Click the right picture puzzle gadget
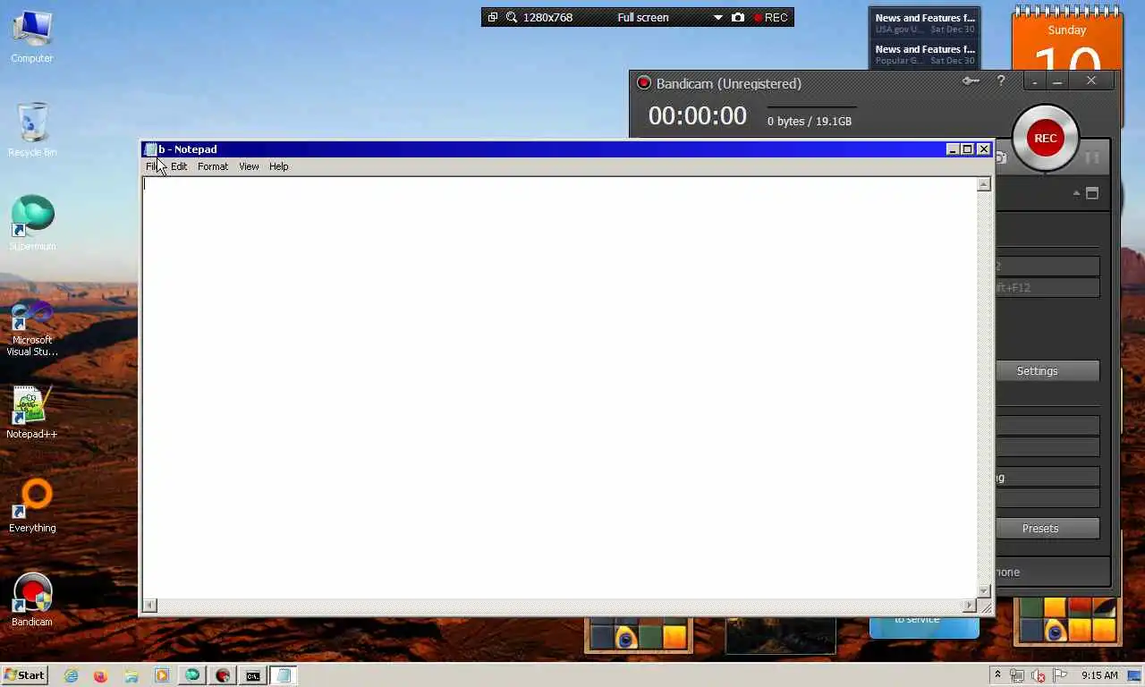 click(1068, 620)
